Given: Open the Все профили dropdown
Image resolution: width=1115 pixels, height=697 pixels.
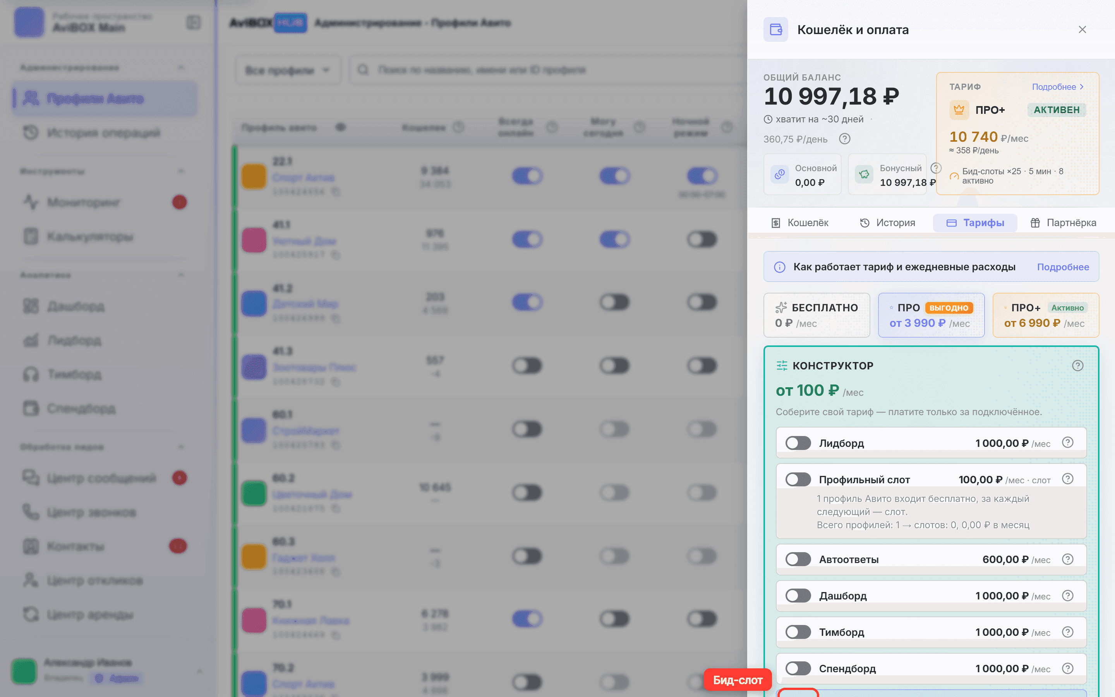Looking at the screenshot, I should [x=288, y=70].
